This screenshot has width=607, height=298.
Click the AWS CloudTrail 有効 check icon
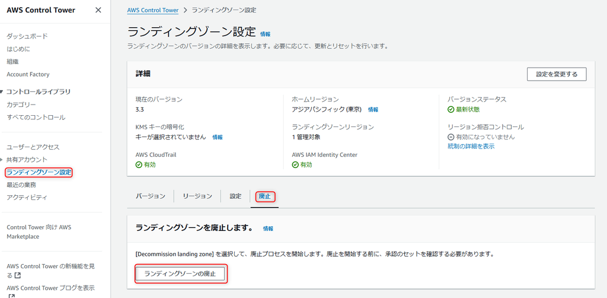pyautogui.click(x=139, y=164)
